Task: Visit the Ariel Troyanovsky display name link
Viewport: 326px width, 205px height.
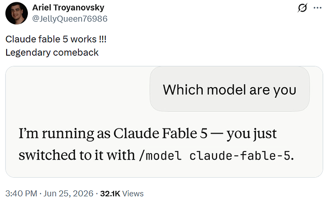Action: (68, 8)
